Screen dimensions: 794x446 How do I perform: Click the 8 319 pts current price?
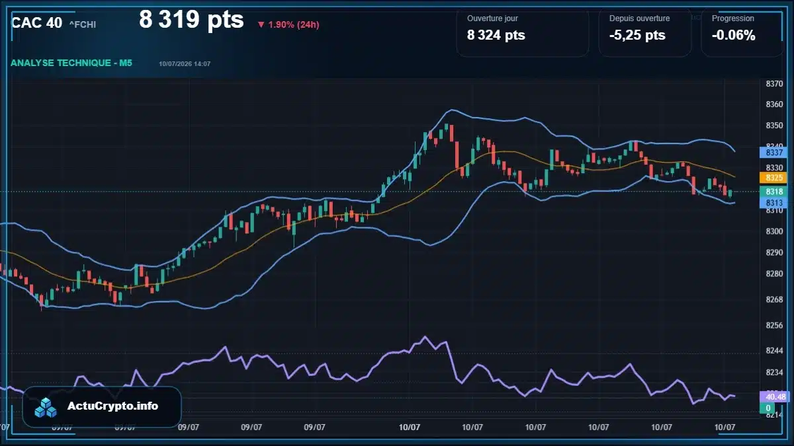(191, 20)
